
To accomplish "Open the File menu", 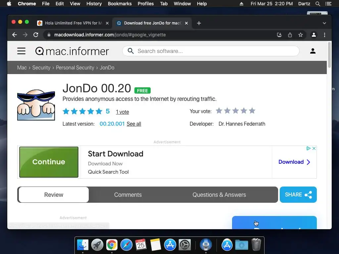I will point(46,4).
